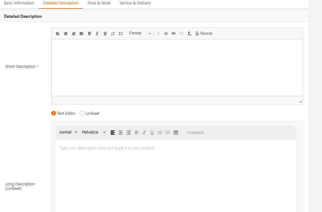This screenshot has height=212, width=322.
Task: Insert bulleted list in Long Description toolbar
Action: click(168, 133)
